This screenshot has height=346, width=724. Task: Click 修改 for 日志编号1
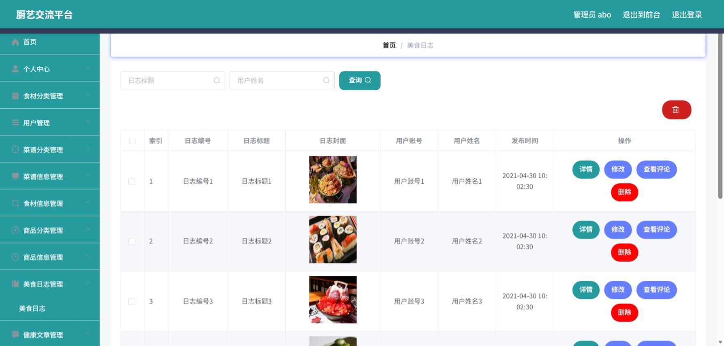(618, 169)
